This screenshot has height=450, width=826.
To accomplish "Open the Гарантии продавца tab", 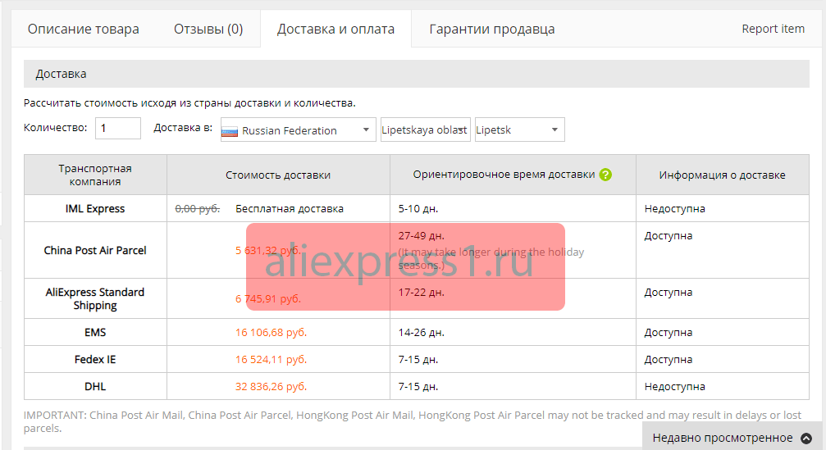I will [492, 29].
